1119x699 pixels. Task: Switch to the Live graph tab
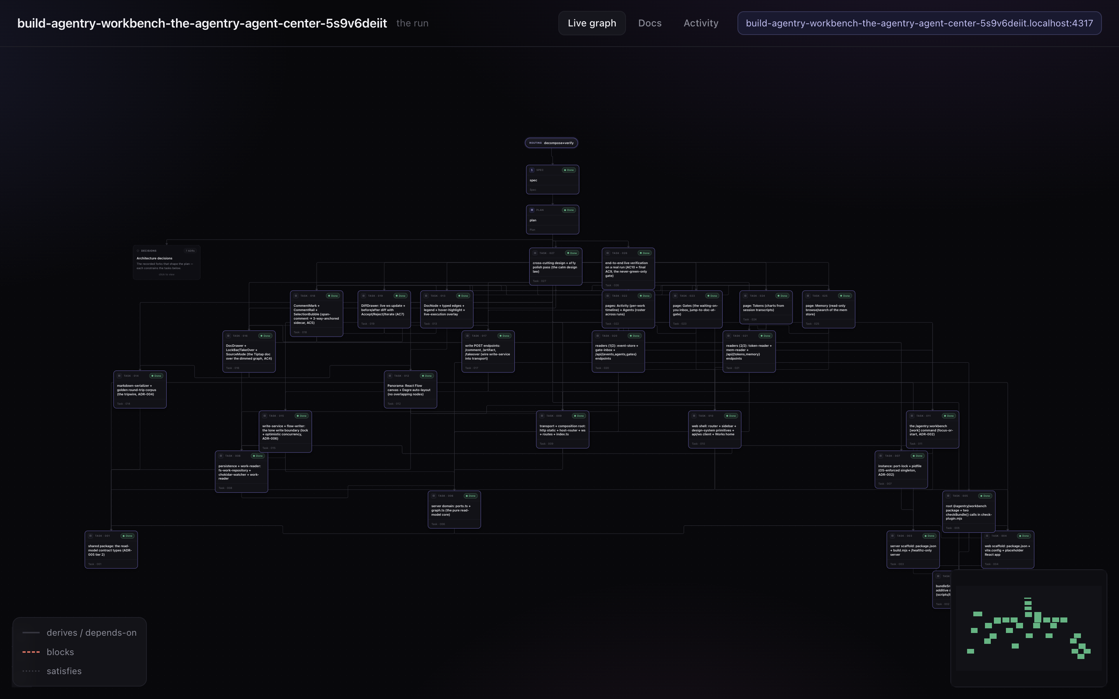tap(592, 23)
